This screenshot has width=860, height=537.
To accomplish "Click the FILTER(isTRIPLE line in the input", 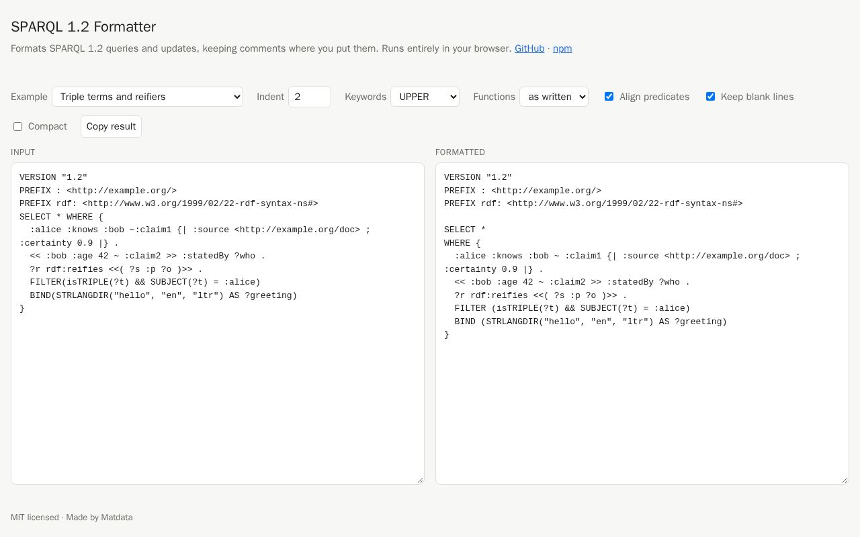I will [145, 282].
